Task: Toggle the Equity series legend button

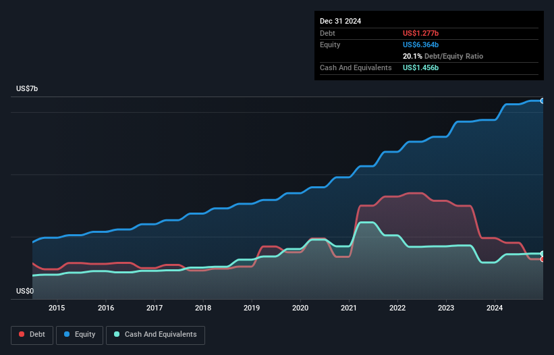Action: click(x=80, y=335)
